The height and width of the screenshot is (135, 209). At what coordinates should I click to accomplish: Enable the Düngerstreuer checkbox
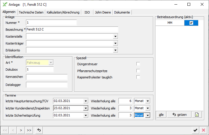(138, 64)
